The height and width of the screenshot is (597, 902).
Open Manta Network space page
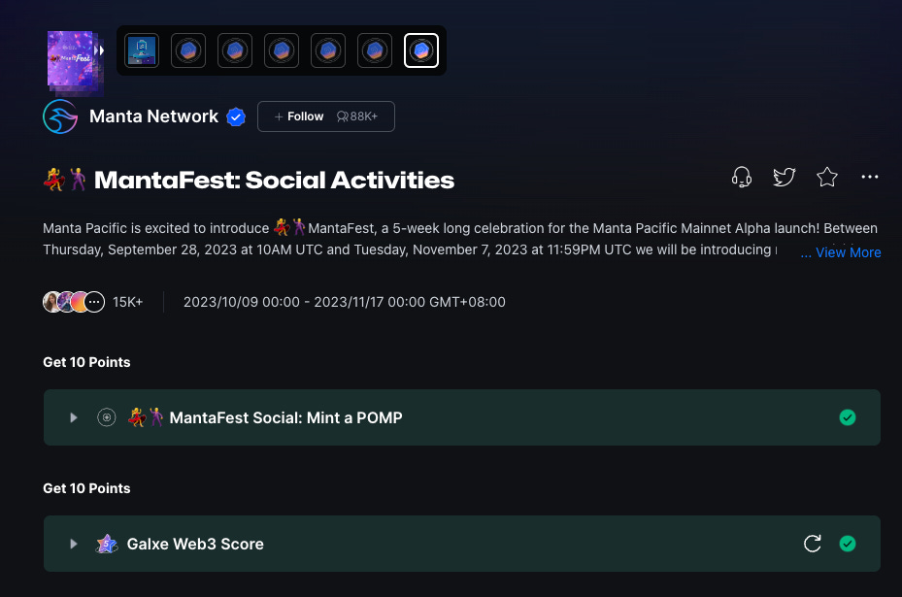pos(153,116)
